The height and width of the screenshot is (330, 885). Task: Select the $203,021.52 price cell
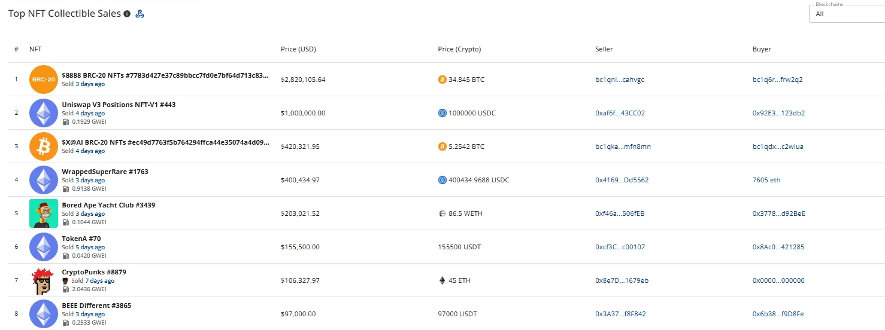coord(301,213)
